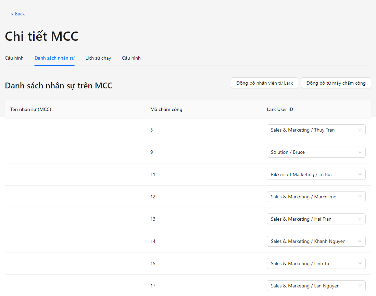Click chevron arrow in the Solution / Bruce selector
This screenshot has height=296, width=376.
tap(360, 152)
